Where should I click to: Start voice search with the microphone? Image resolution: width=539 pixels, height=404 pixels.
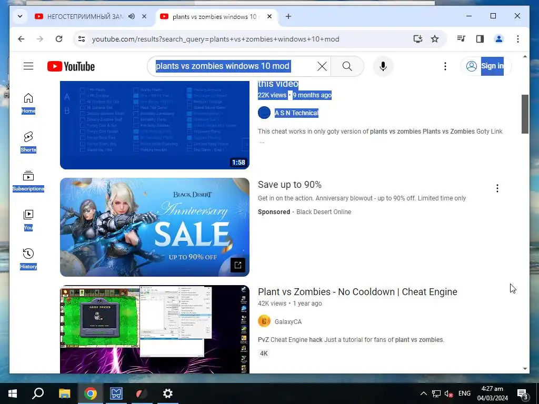point(383,66)
